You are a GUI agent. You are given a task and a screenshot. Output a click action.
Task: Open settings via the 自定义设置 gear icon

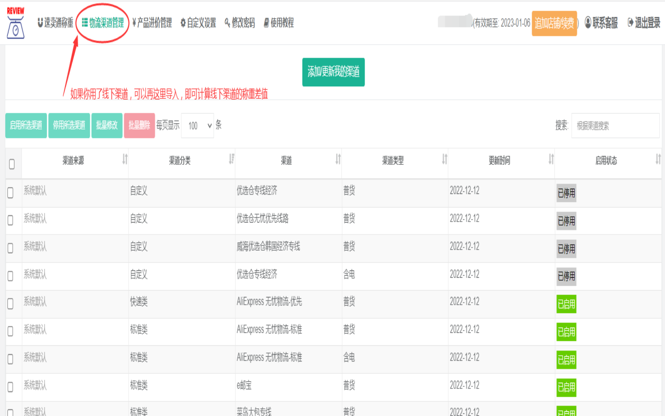coord(183,23)
